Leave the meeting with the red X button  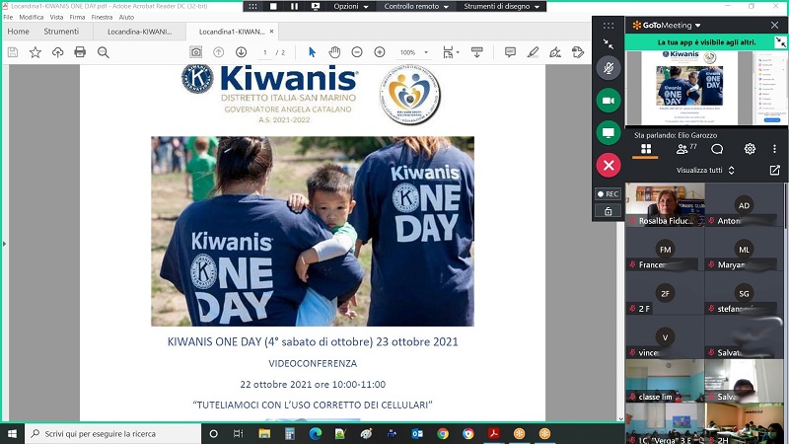click(609, 165)
